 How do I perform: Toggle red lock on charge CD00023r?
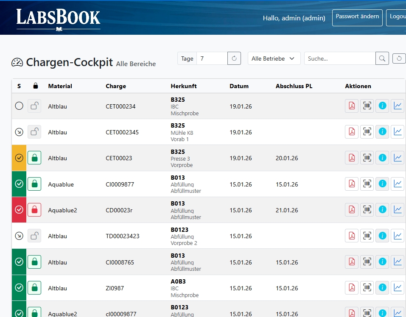[34, 210]
